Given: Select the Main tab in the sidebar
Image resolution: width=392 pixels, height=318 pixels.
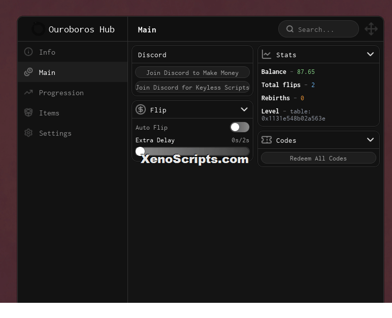Looking at the screenshot, I should 73,72.
